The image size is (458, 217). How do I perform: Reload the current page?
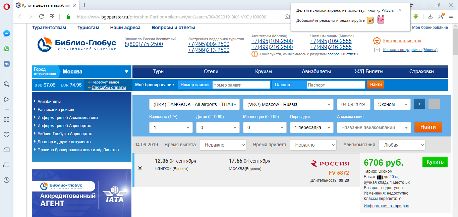pyautogui.click(x=42, y=16)
